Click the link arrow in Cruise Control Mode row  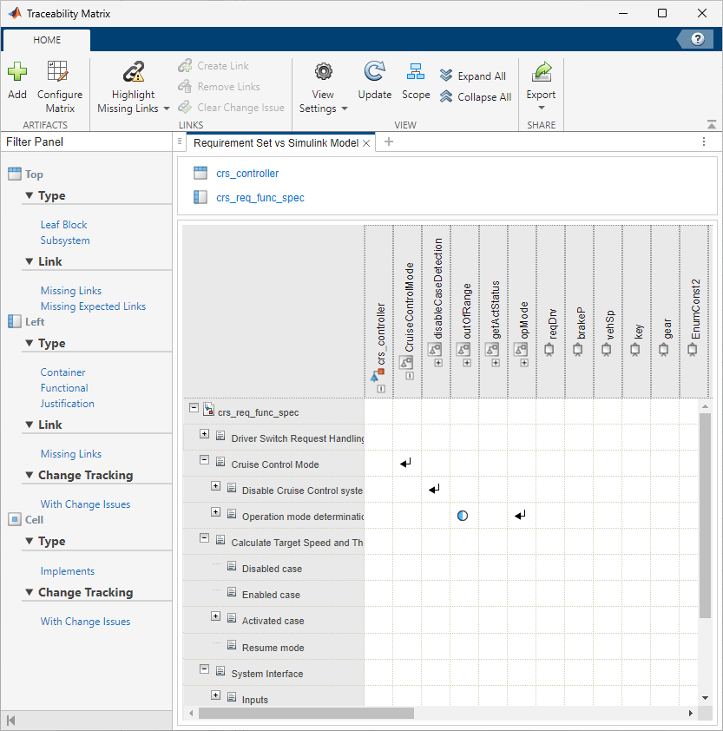[x=405, y=463]
